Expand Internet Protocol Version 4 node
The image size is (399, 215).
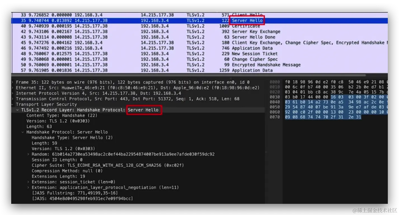point(13,93)
